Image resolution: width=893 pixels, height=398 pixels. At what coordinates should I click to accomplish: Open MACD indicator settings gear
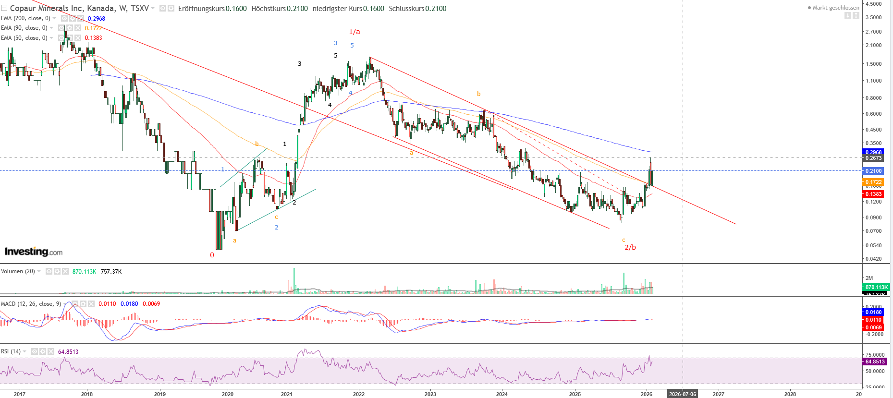83,304
